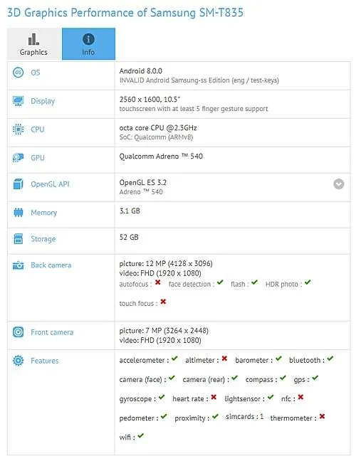The width and height of the screenshot is (356, 456).
Task: Click the 3D Graphics Performance heading
Action: click(125, 13)
